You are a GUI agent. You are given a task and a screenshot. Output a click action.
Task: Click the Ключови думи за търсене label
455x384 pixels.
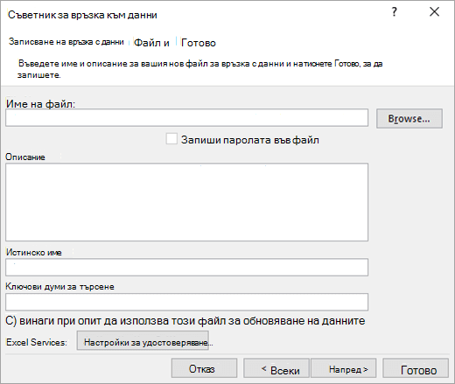pyautogui.click(x=59, y=287)
